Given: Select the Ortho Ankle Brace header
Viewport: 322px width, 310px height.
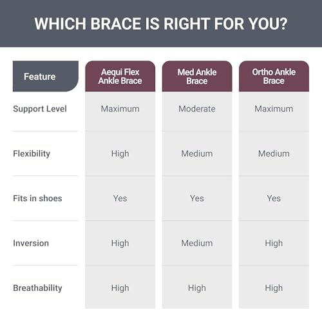Looking at the screenshot, I should 274,77.
